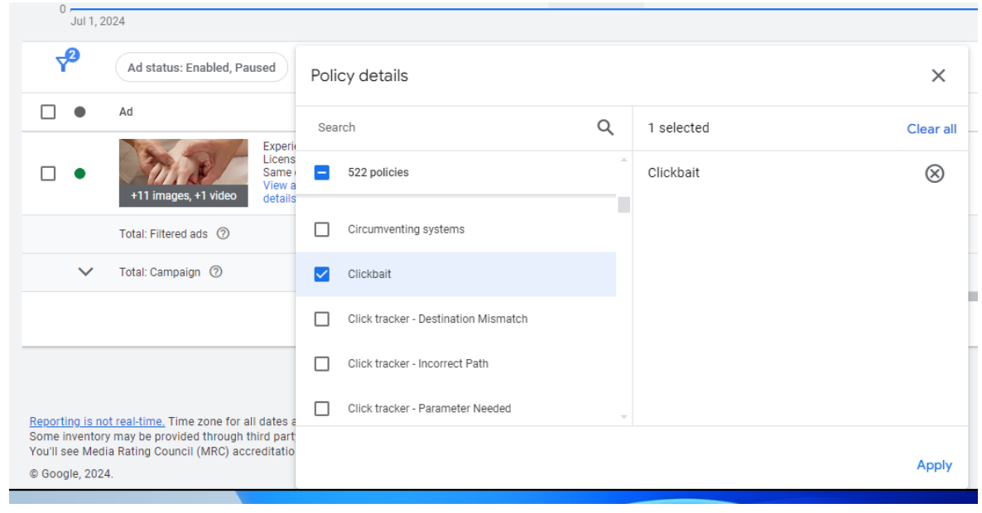Click the green enabled status dot
The width and height of the screenshot is (982, 513).
[x=79, y=174]
